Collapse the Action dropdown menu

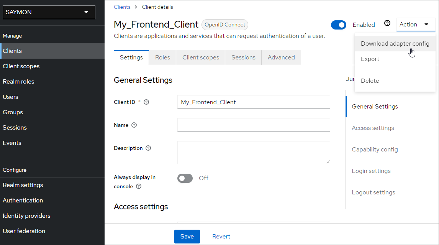coord(416,25)
